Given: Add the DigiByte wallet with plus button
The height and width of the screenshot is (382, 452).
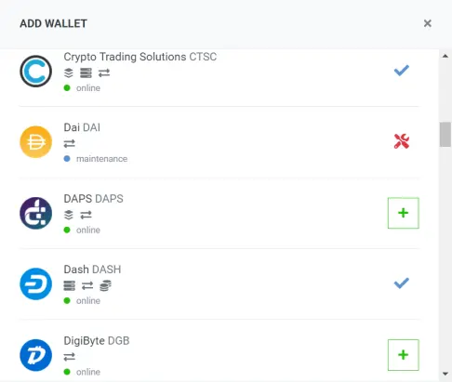Looking at the screenshot, I should coord(404,355).
